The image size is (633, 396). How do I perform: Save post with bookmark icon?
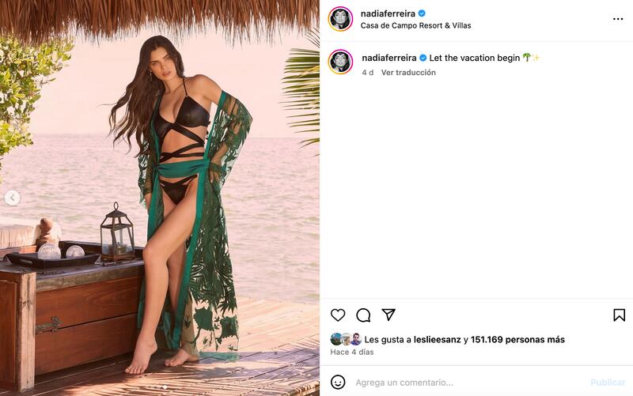(x=620, y=315)
